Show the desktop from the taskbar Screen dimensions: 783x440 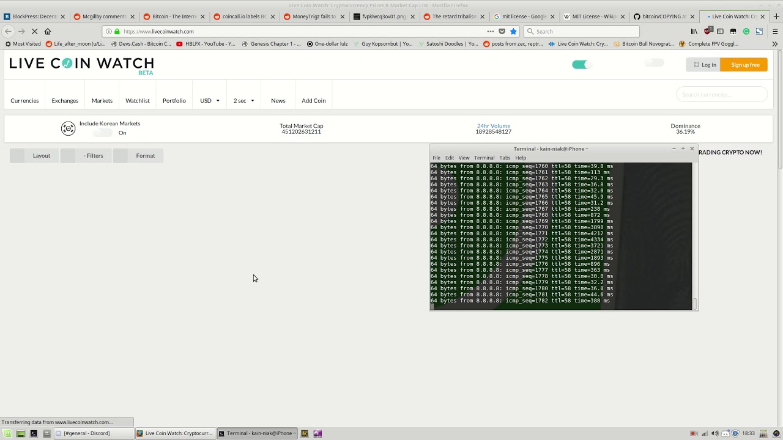point(20,433)
